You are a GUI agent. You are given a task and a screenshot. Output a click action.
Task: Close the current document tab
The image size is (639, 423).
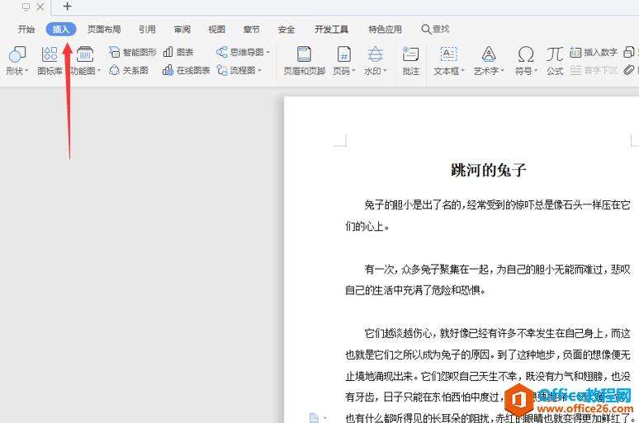tap(40, 7)
